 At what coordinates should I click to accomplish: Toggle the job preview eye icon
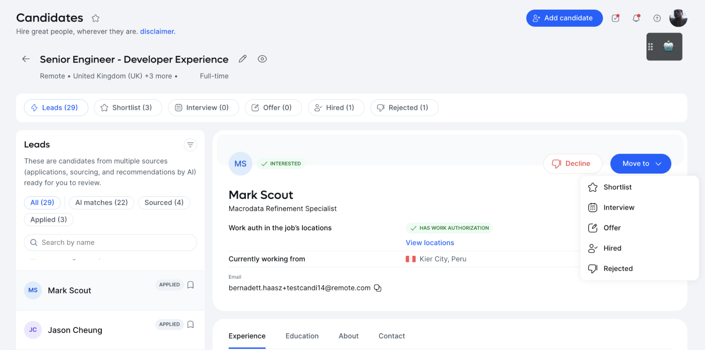point(262,59)
